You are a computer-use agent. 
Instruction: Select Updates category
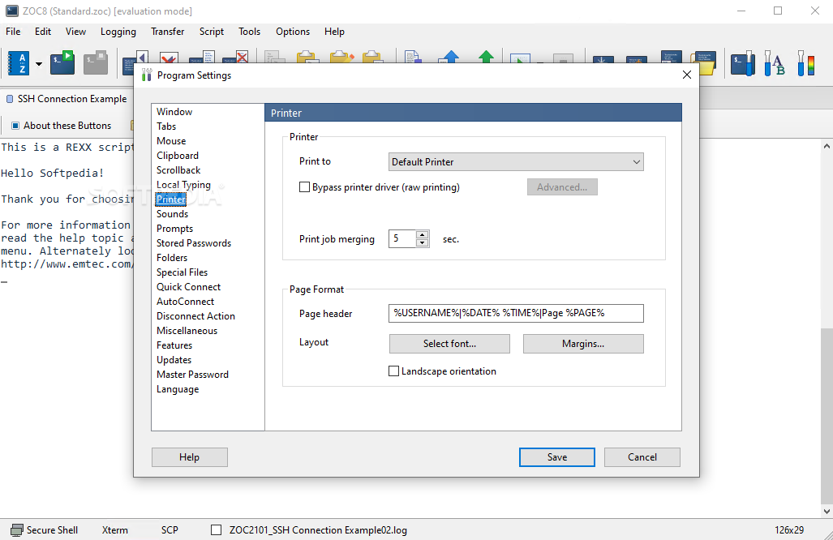point(174,360)
